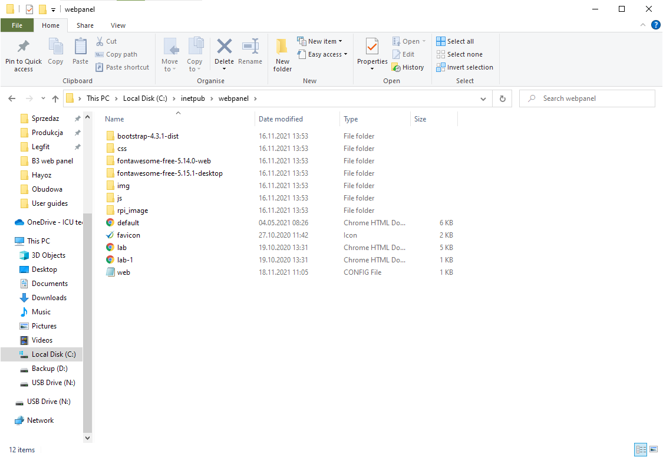Click Invert selection in Select group
This screenshot has width=663, height=457.
(x=464, y=67)
